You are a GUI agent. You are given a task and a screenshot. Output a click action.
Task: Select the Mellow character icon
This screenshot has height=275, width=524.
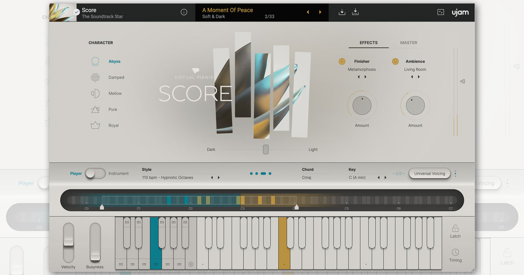click(95, 93)
